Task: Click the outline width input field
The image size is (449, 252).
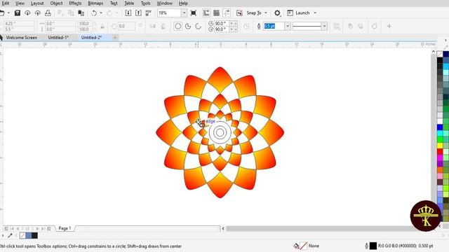Action: pyautogui.click(x=274, y=27)
